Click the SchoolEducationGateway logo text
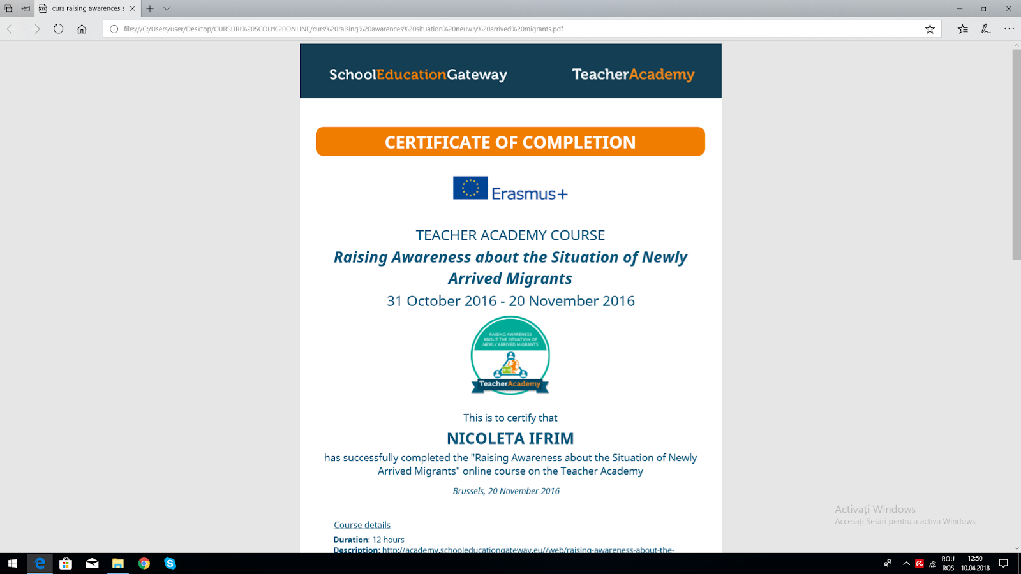The image size is (1021, 574). [x=418, y=75]
